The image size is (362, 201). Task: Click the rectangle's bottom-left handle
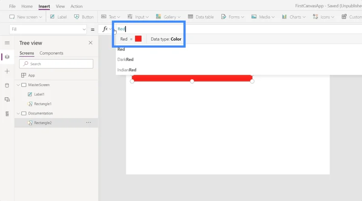[x=132, y=81]
